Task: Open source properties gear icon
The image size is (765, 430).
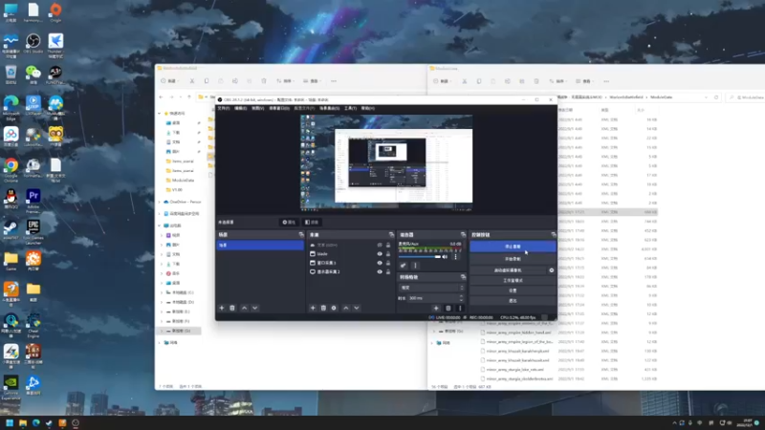Action: pyautogui.click(x=334, y=308)
